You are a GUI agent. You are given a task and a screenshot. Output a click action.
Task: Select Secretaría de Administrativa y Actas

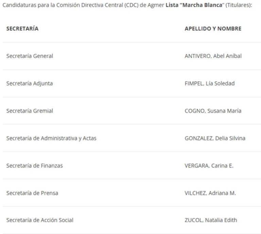tap(51, 138)
